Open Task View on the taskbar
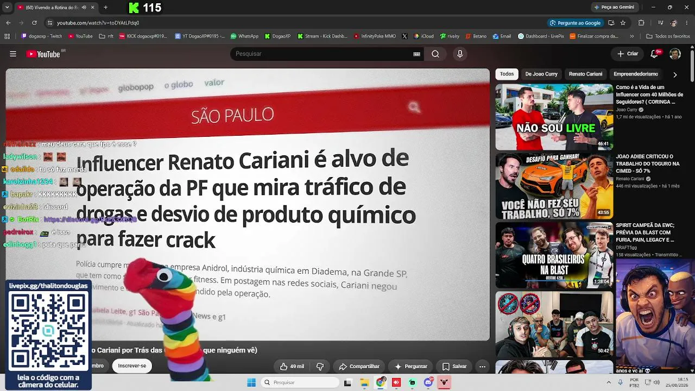The image size is (695, 391). (347, 382)
